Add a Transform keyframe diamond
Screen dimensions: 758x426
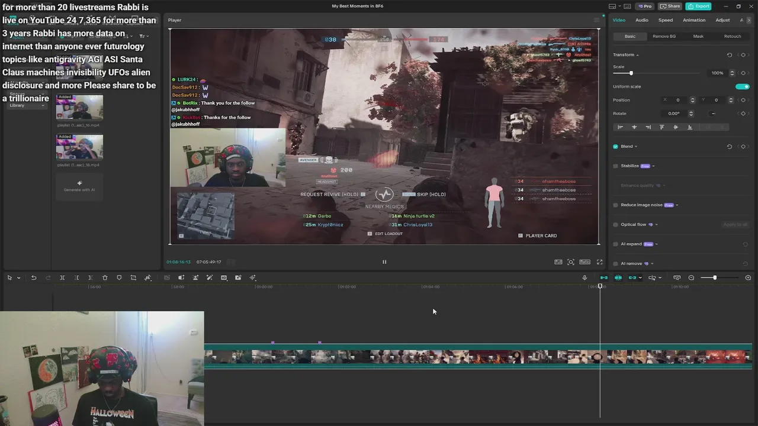pos(743,54)
